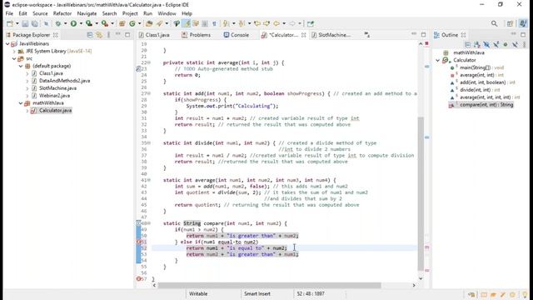Open the Navigate menu
Image resolution: width=533 pixels, height=300 pixels.
coord(87,13)
